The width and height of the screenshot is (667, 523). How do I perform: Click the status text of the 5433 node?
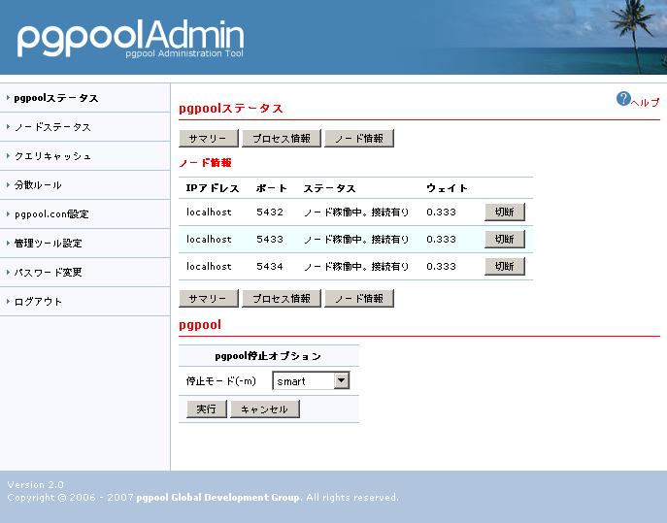[356, 239]
